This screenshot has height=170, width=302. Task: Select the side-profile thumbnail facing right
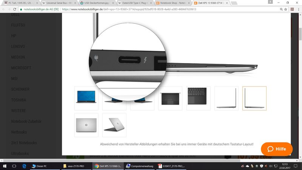[226, 98]
